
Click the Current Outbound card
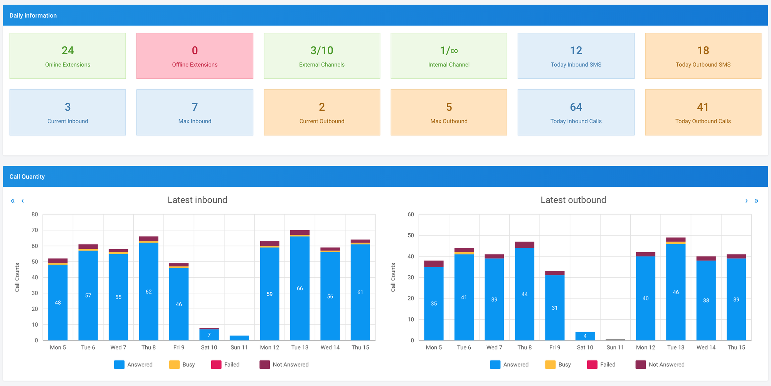point(322,113)
